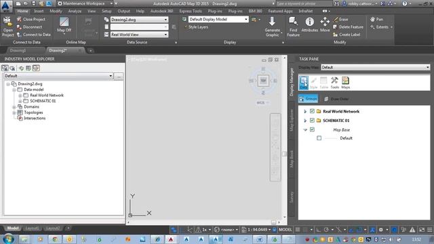
Task: Click the new drawing tab plus button
Action: (x=90, y=51)
